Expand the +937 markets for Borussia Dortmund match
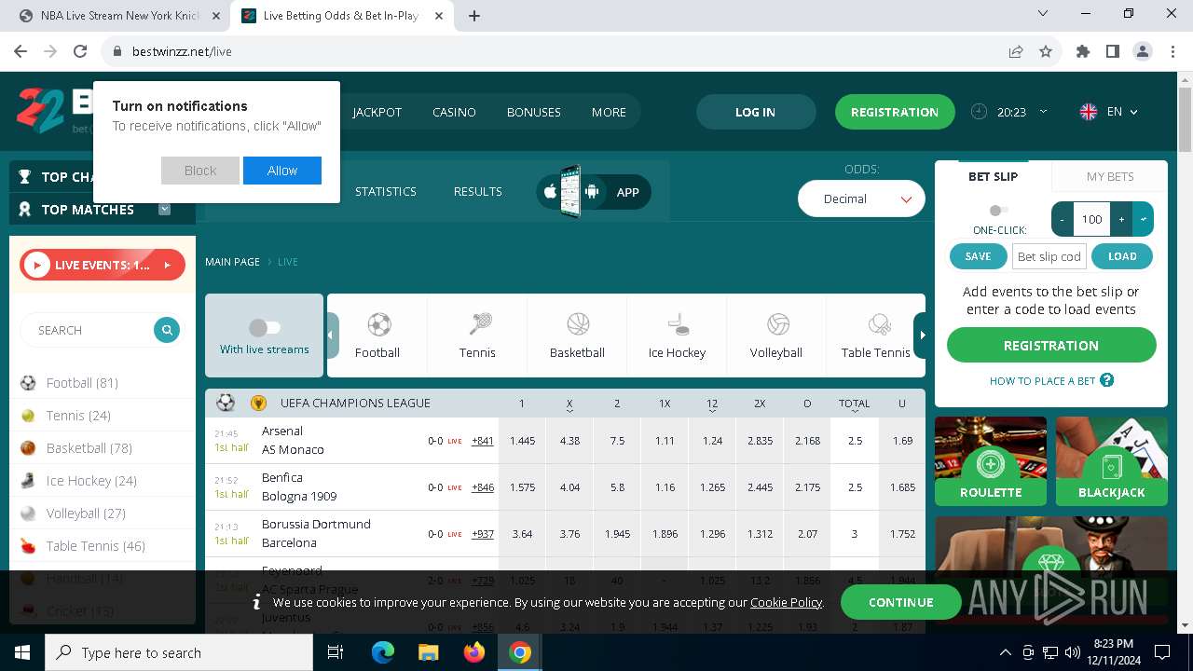1193x671 pixels. pos(483,534)
